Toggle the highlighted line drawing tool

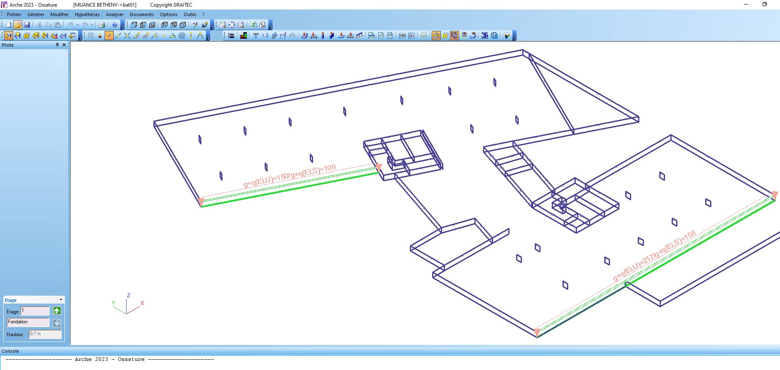click(x=109, y=36)
